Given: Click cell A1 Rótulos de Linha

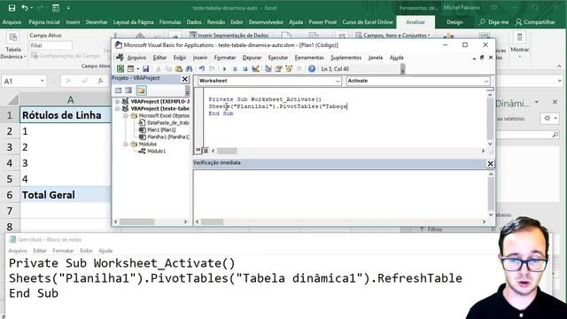Looking at the screenshot, I should tap(66, 115).
